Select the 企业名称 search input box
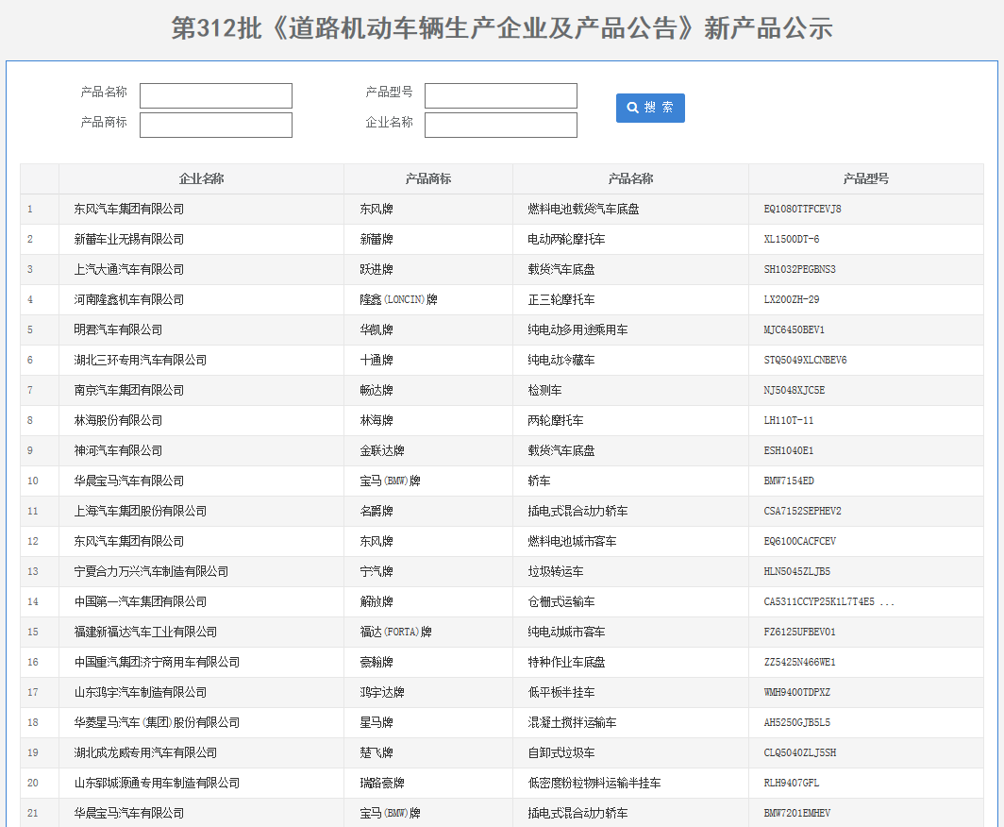 click(x=500, y=125)
